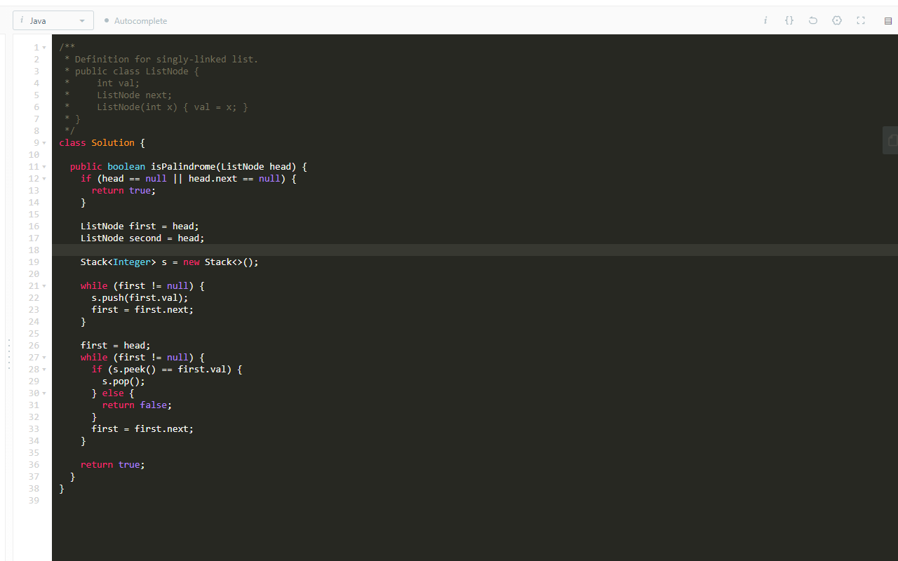This screenshot has width=898, height=561.
Task: Click '} else {' on line 30
Action: [x=113, y=393]
